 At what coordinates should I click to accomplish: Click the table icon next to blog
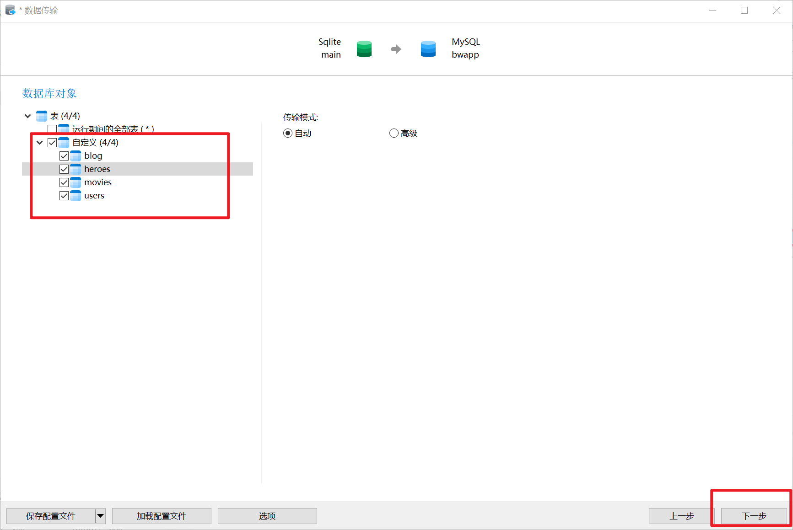coord(76,156)
